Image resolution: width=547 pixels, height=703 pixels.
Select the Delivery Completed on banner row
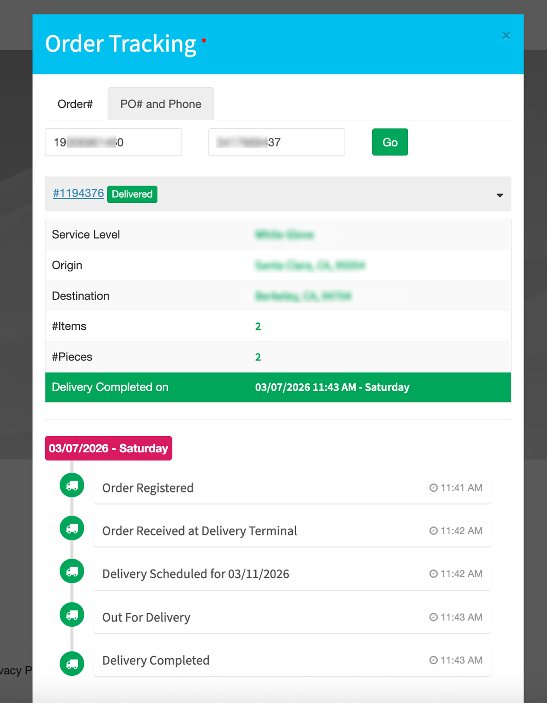pos(278,387)
